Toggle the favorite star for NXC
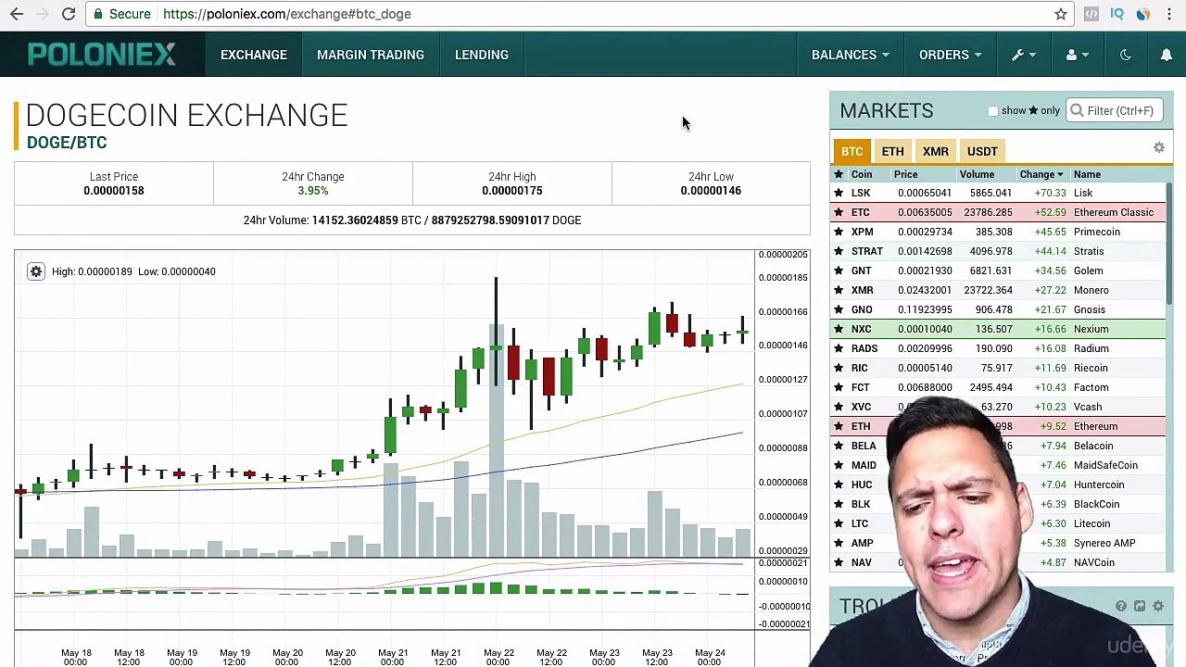This screenshot has height=667, width=1186. [839, 329]
